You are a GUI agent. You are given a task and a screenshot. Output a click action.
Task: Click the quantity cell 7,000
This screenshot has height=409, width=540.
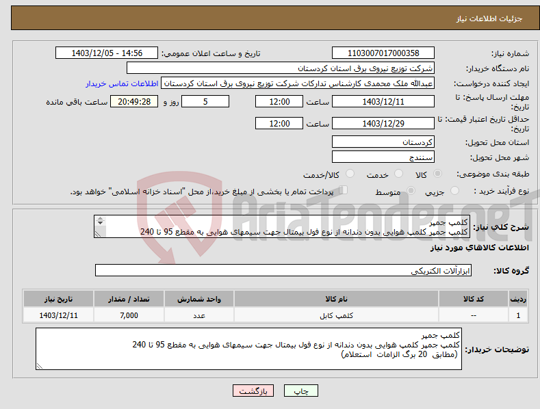click(x=129, y=315)
